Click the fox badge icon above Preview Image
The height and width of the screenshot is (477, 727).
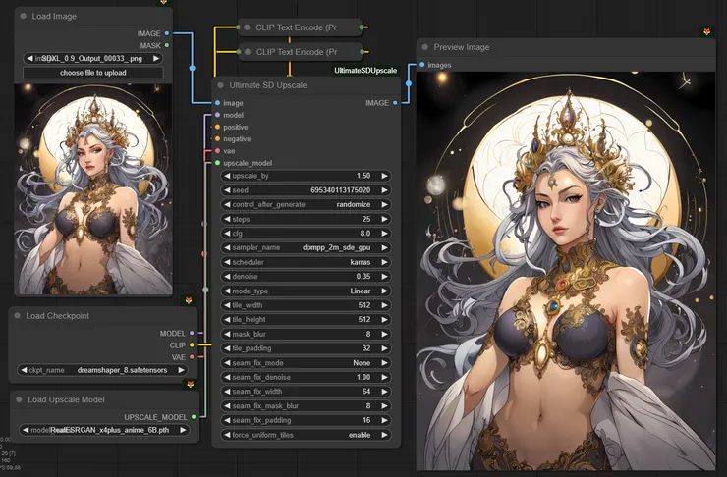tap(706, 32)
